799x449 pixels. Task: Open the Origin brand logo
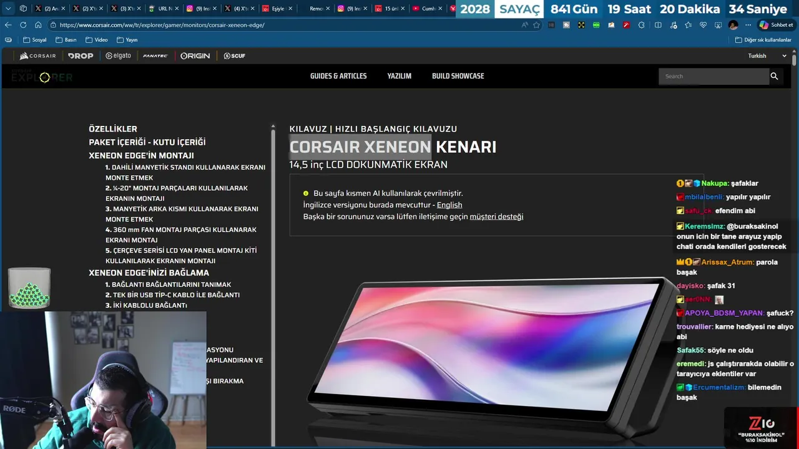coord(195,56)
